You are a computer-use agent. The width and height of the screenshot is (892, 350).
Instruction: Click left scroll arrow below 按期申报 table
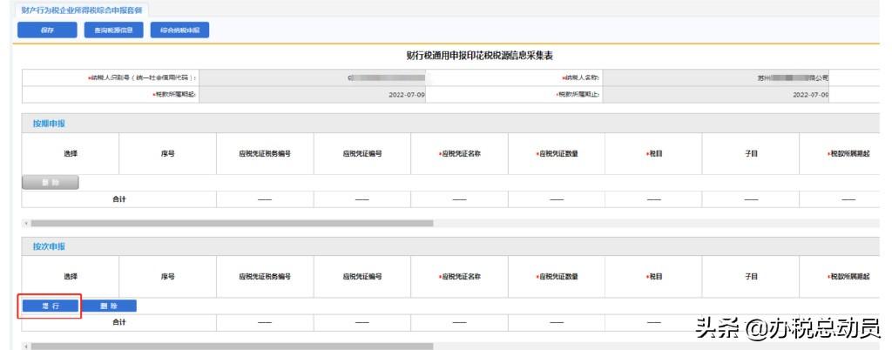25,223
